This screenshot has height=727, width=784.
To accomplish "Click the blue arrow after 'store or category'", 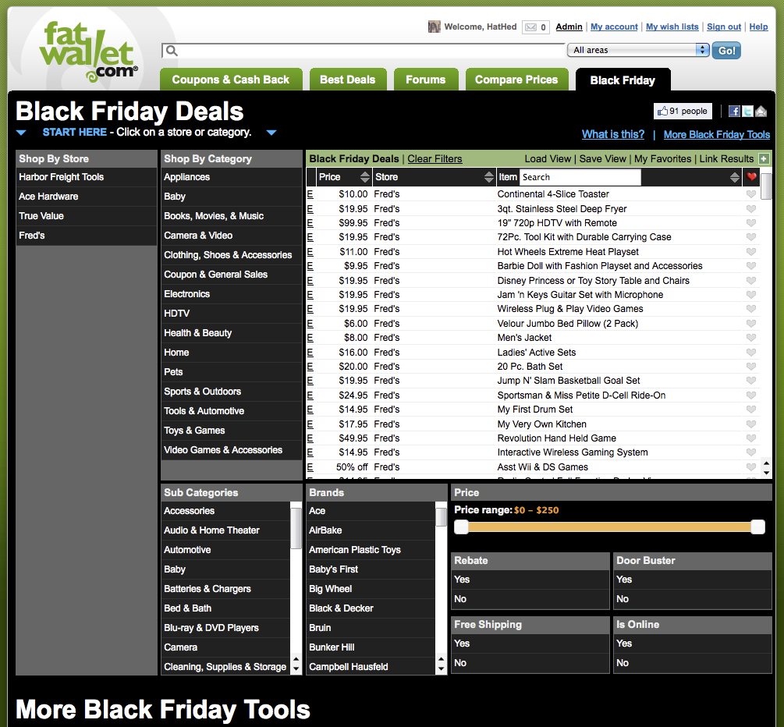I will click(271, 133).
